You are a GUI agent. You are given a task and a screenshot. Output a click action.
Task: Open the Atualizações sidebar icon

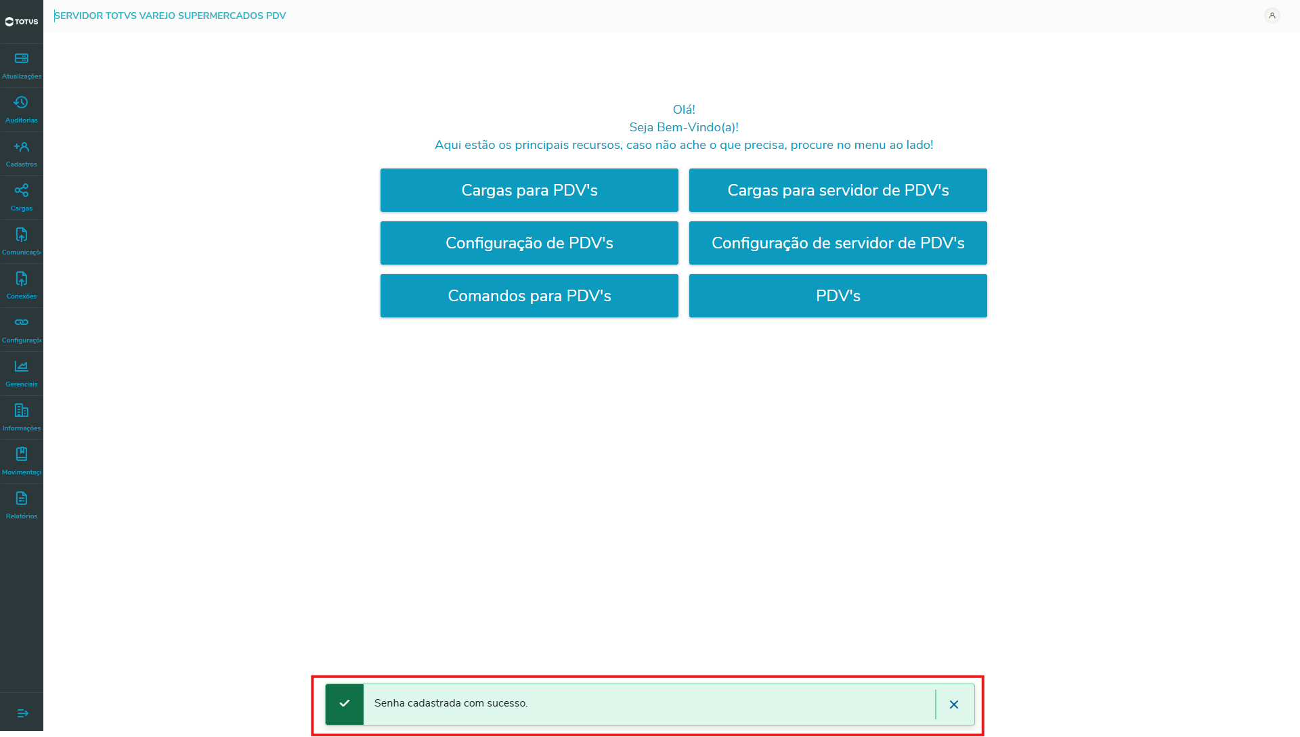(22, 59)
